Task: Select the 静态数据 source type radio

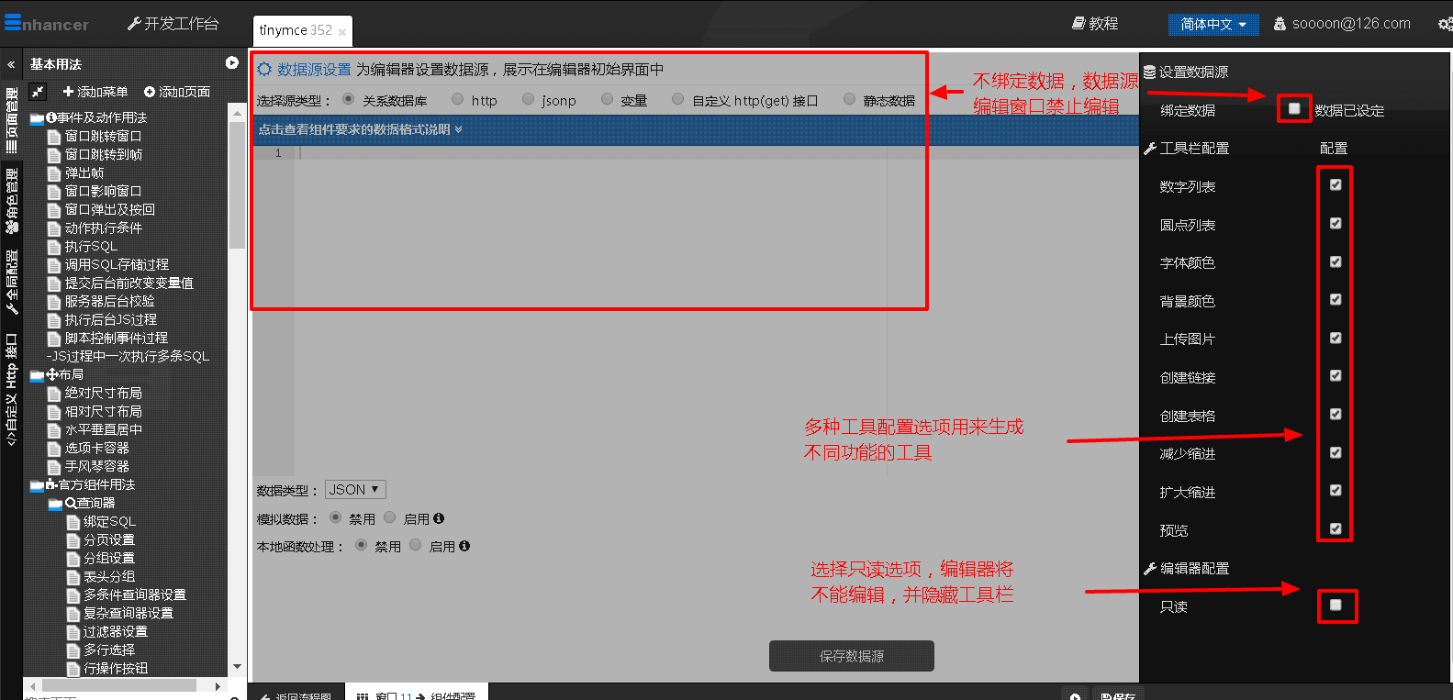Action: (x=849, y=99)
